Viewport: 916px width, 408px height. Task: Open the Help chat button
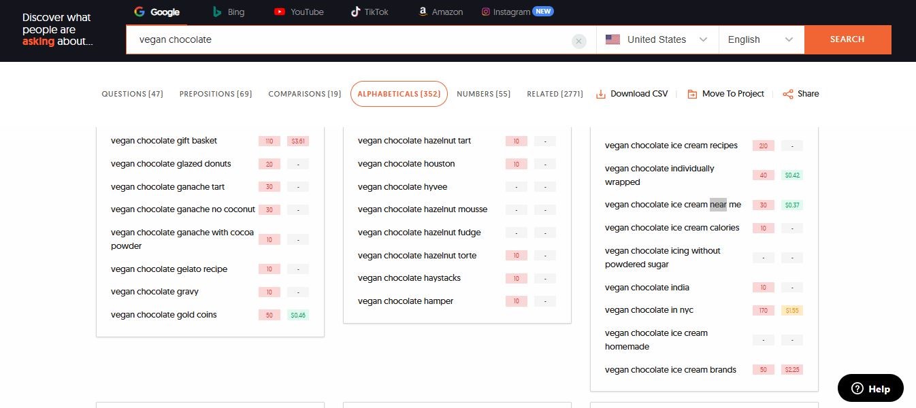tap(870, 388)
